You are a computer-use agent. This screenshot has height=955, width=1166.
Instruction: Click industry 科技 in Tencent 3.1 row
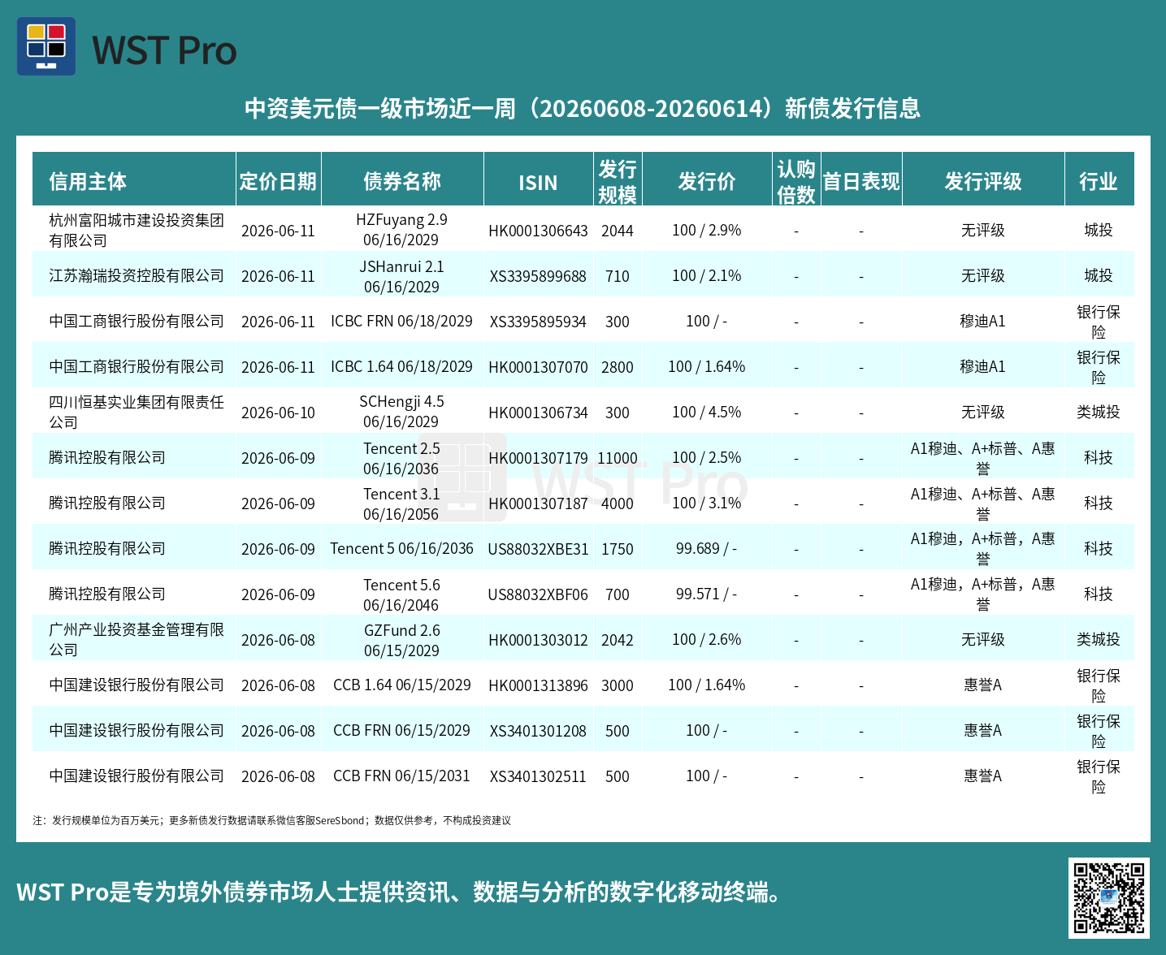tap(1099, 503)
